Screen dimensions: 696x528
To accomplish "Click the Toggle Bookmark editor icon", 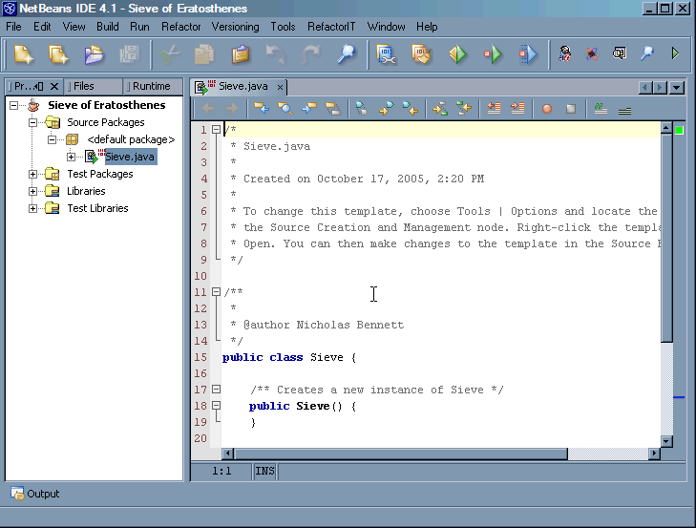I will point(362,108).
